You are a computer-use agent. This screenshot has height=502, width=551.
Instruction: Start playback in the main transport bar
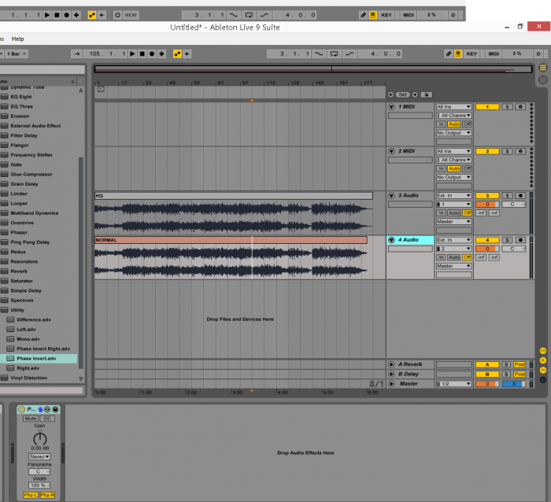[x=132, y=54]
